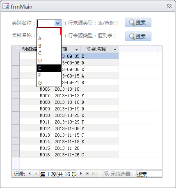The width and height of the screenshot is (176, 188).
Task: Pick G from the category list
Action: [x=49, y=83]
